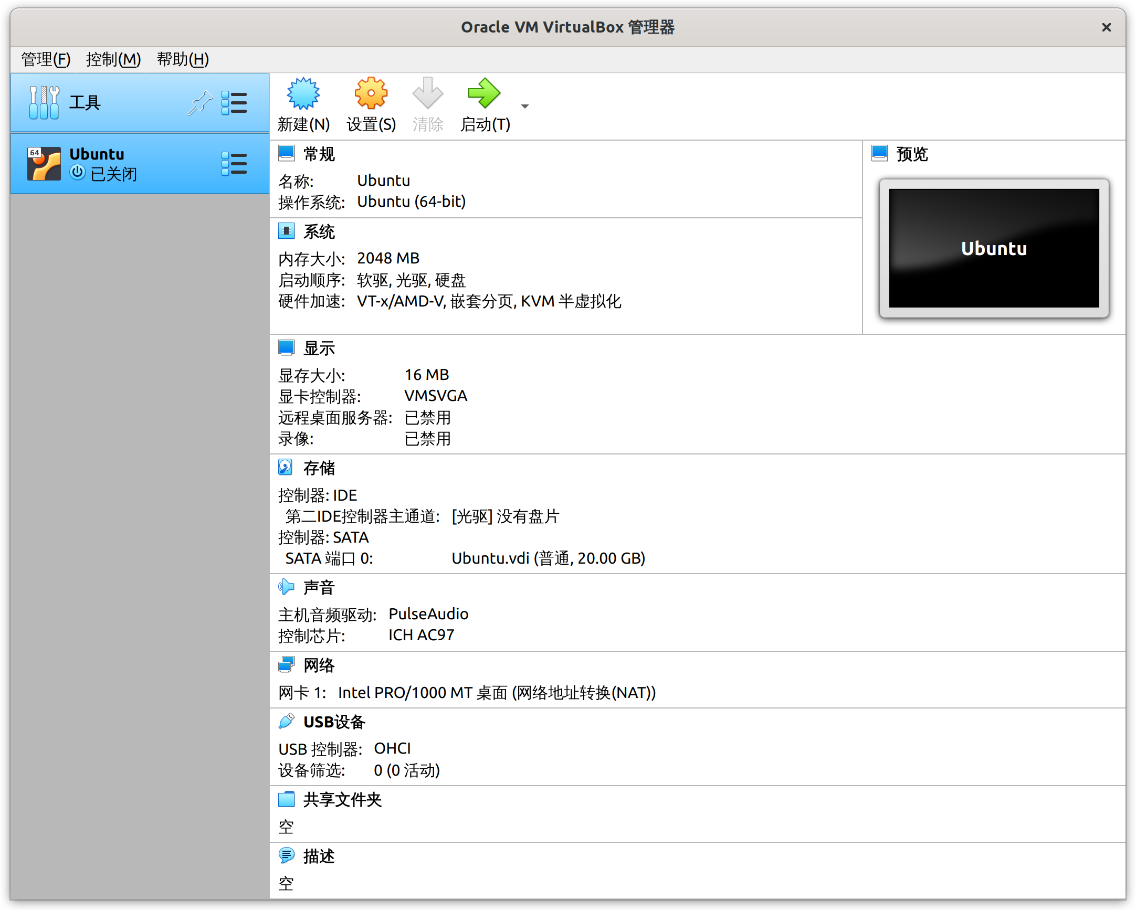The height and width of the screenshot is (910, 1136).
Task: Open Settings (设置) gear icon
Action: tap(371, 94)
